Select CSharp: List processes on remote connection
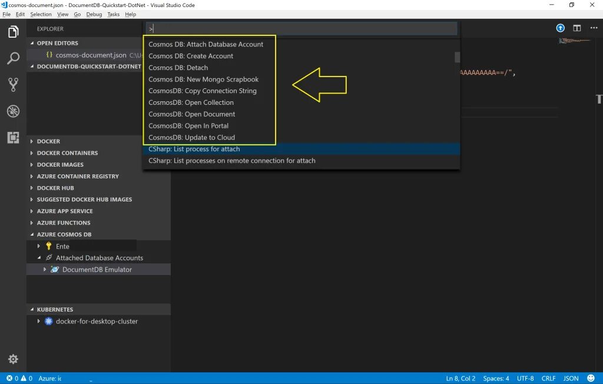This screenshot has height=384, width=603. click(x=301, y=160)
